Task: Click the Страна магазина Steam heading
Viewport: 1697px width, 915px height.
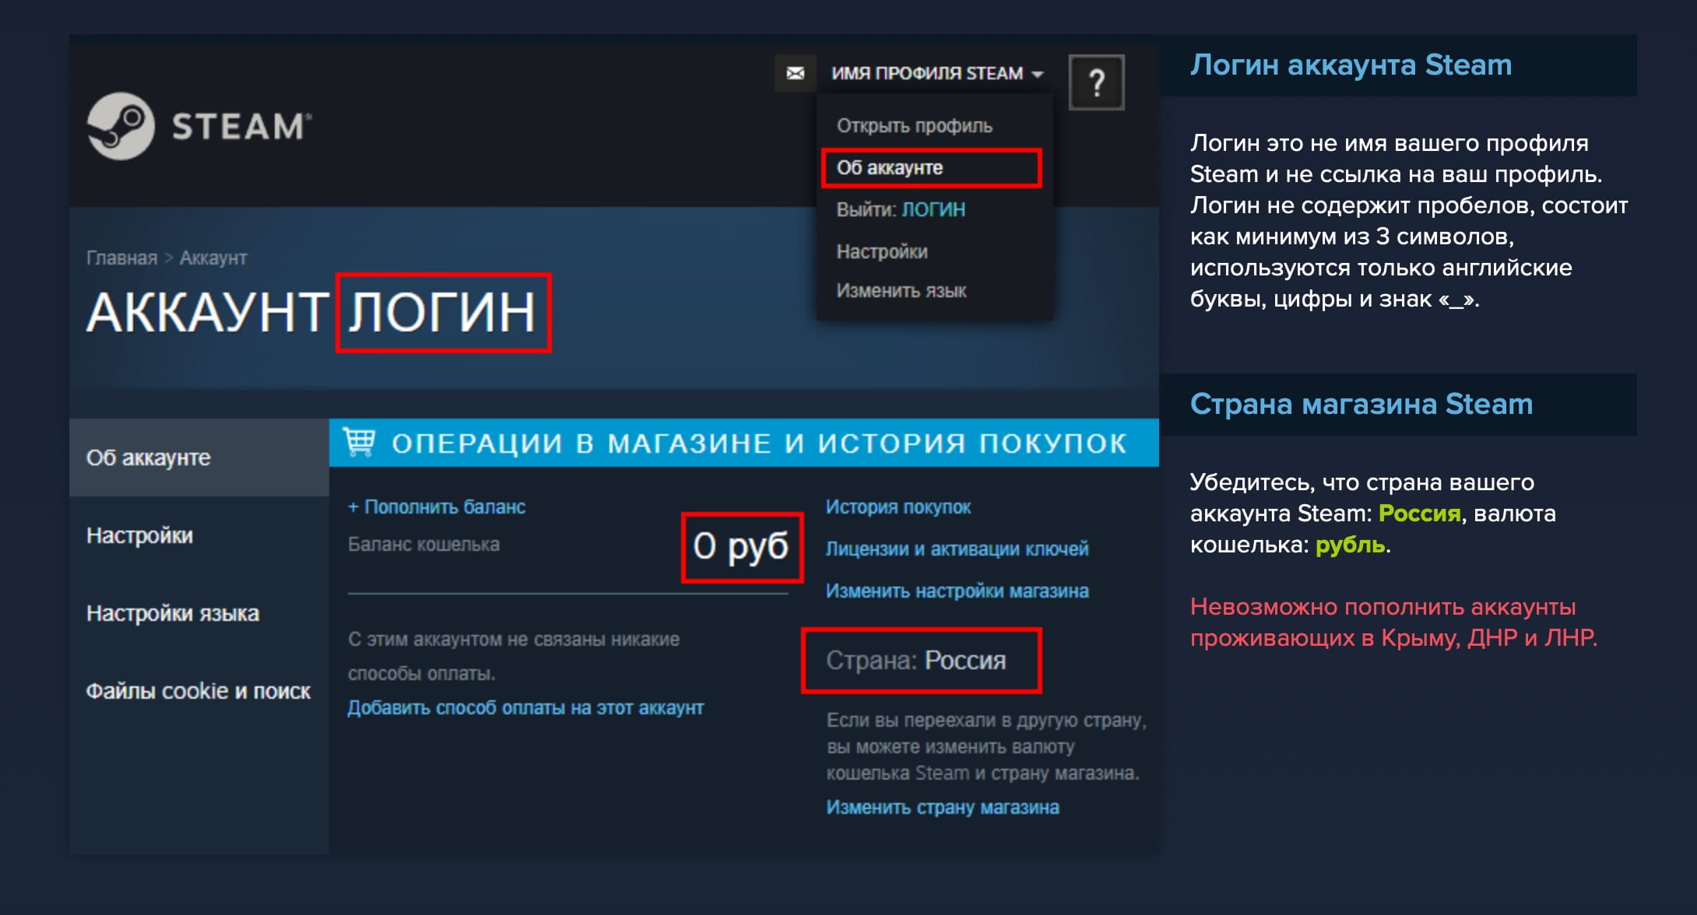Action: (x=1361, y=404)
